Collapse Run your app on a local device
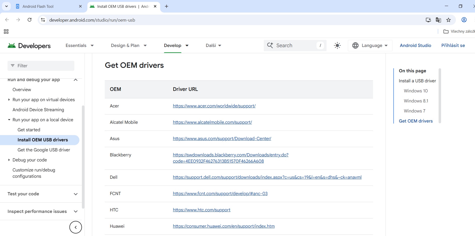Image resolution: width=475 pixels, height=236 pixels. click(x=9, y=120)
